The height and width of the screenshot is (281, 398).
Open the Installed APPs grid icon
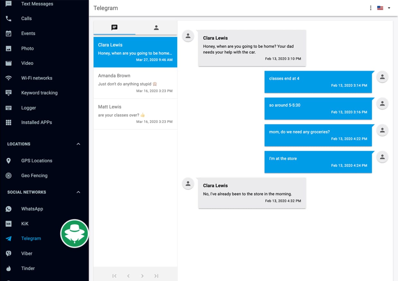point(9,122)
